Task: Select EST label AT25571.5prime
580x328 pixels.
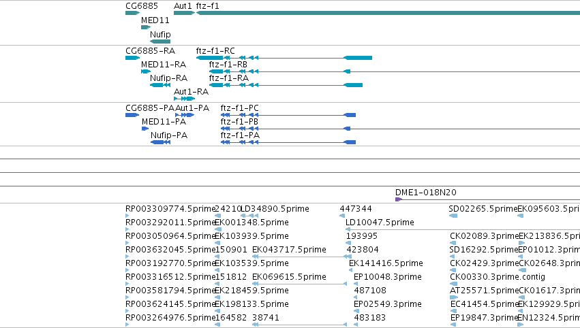Action: [484, 291]
